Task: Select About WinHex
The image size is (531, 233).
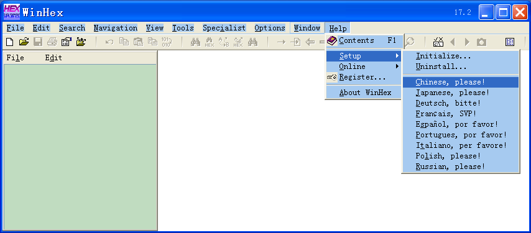Action: (363, 93)
